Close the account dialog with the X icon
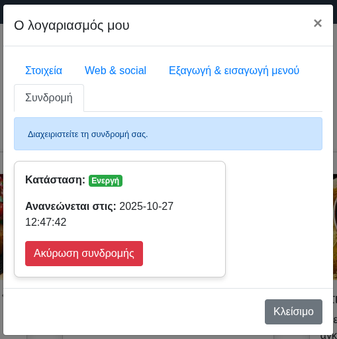 pos(318,23)
